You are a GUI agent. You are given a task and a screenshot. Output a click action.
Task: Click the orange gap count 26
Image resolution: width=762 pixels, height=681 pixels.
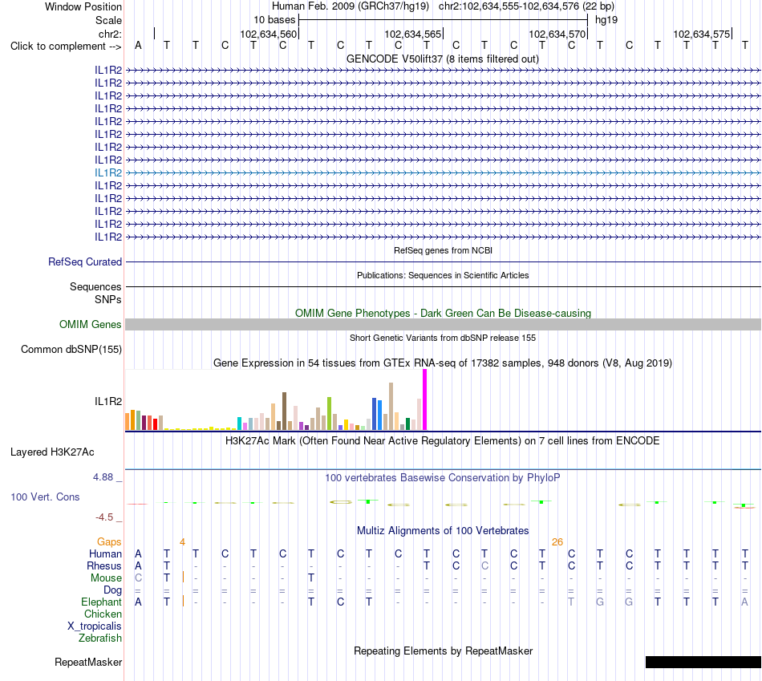coord(557,542)
